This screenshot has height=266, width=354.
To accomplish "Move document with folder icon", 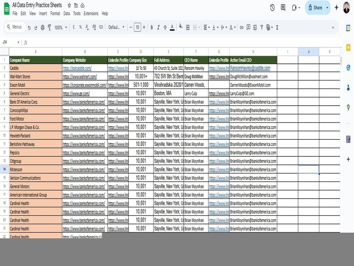I will [x=76, y=5].
